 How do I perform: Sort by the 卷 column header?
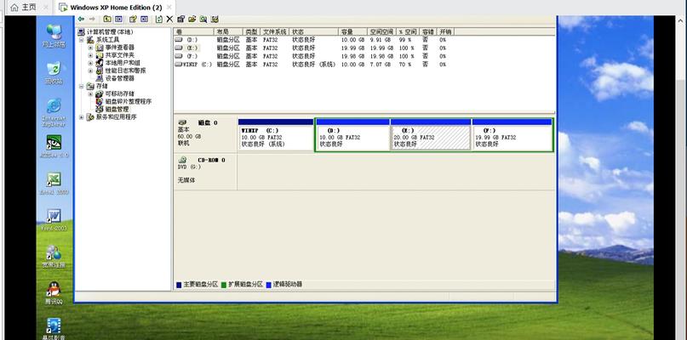[193, 32]
